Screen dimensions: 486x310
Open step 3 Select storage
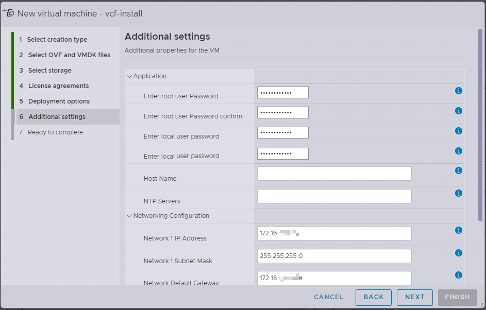tap(49, 71)
